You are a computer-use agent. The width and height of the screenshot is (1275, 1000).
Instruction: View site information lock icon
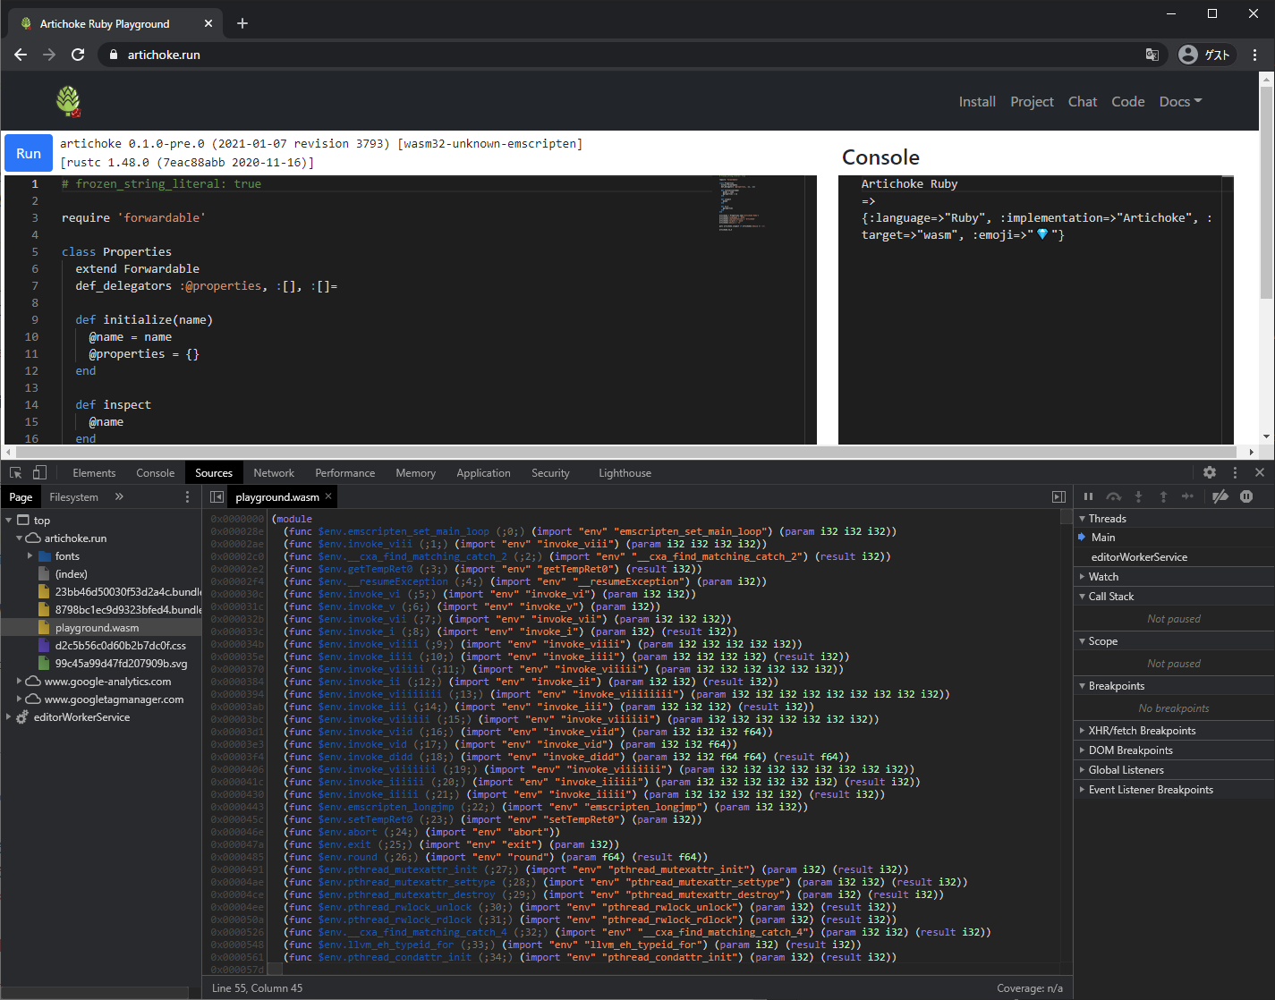114,55
